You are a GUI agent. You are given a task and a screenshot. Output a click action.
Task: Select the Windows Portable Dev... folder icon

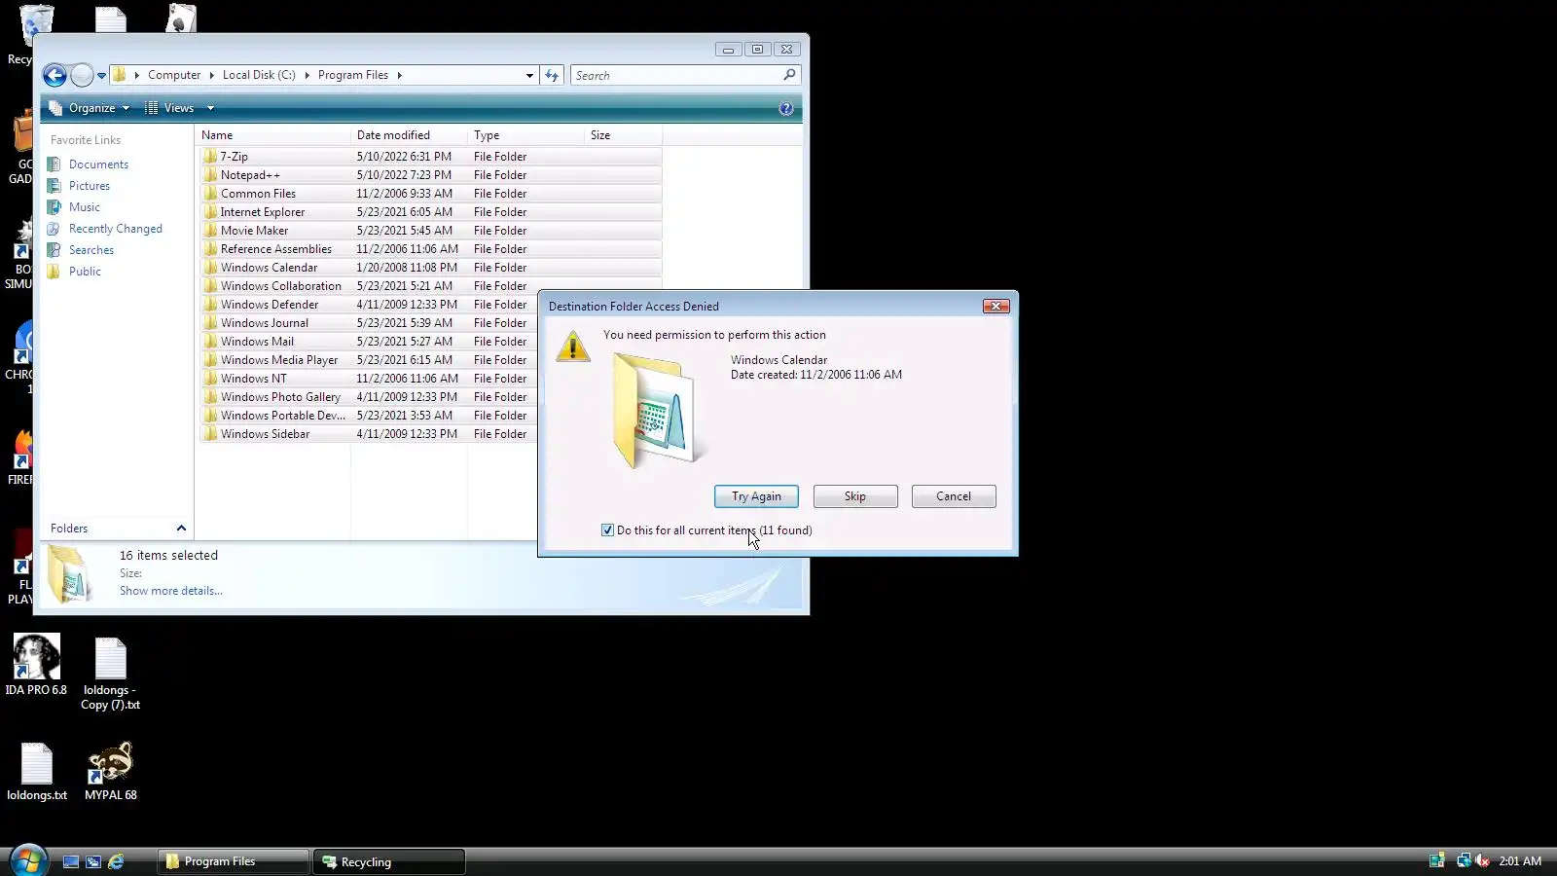210,416
